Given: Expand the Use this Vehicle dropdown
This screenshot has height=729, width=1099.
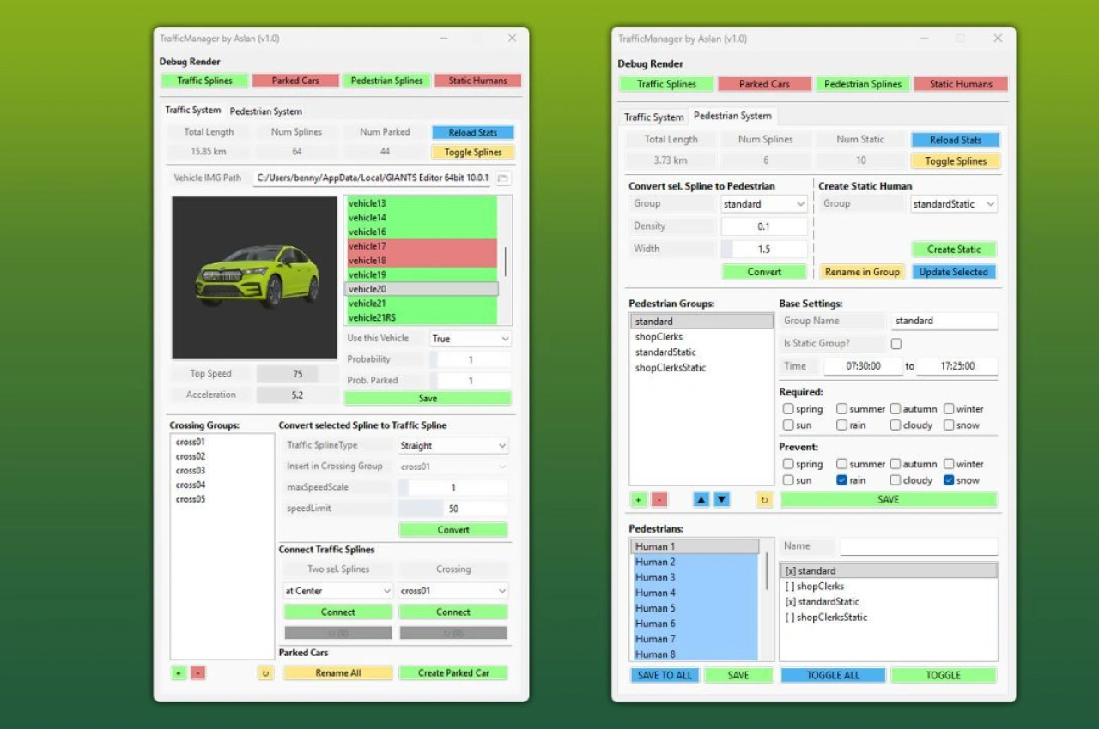Looking at the screenshot, I should point(471,339).
